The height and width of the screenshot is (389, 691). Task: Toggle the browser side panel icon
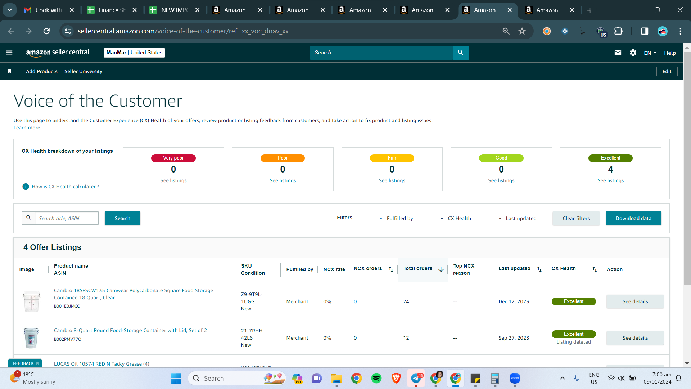pyautogui.click(x=645, y=31)
